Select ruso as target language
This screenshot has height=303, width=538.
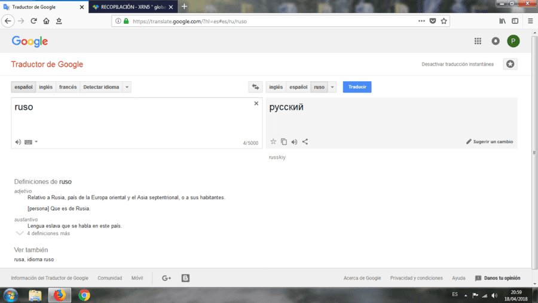point(319,87)
